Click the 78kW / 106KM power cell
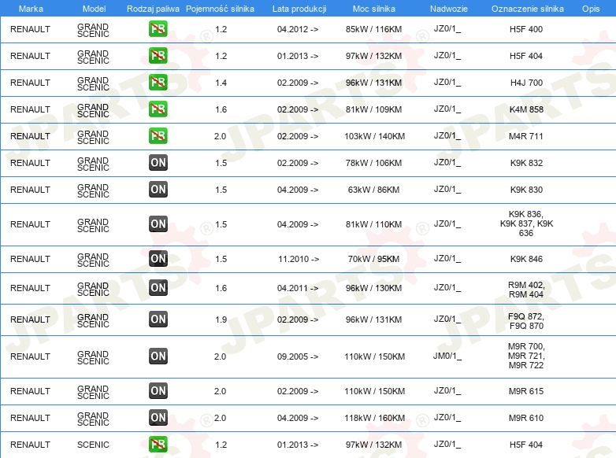This screenshot has width=616, height=458. pyautogui.click(x=373, y=163)
